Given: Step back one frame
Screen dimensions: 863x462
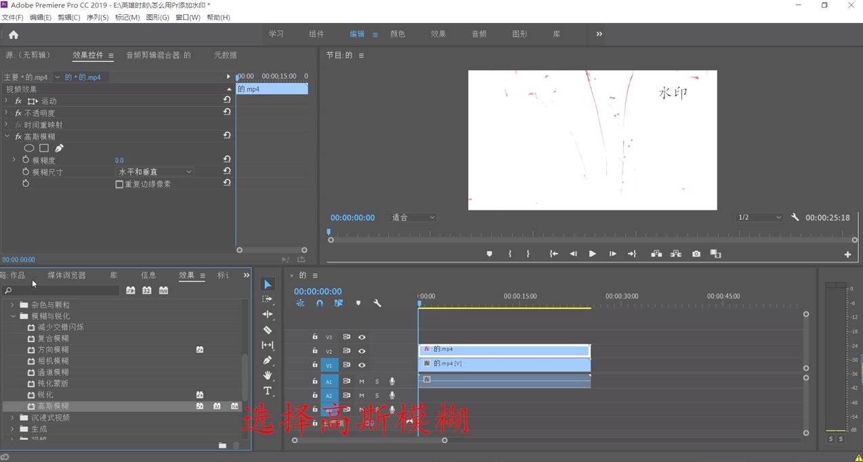Looking at the screenshot, I should coord(573,254).
